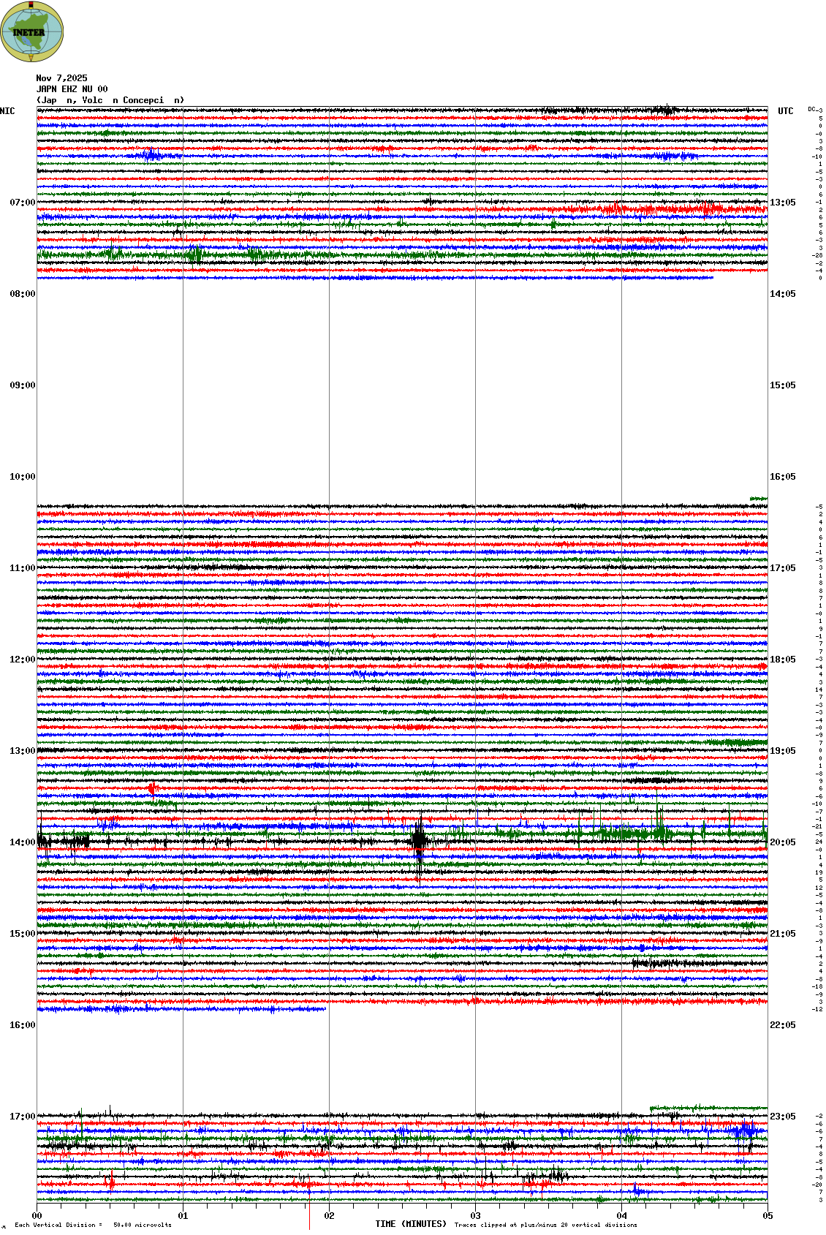Click the TIME (MINUTES) axis title

[x=410, y=1224]
